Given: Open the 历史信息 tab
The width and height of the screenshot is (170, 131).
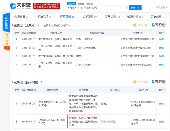Looking at the screenshot, I should click(159, 17).
